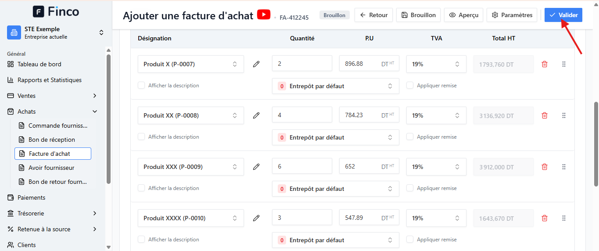Enable Afficher la description for Produit X

[141, 85]
